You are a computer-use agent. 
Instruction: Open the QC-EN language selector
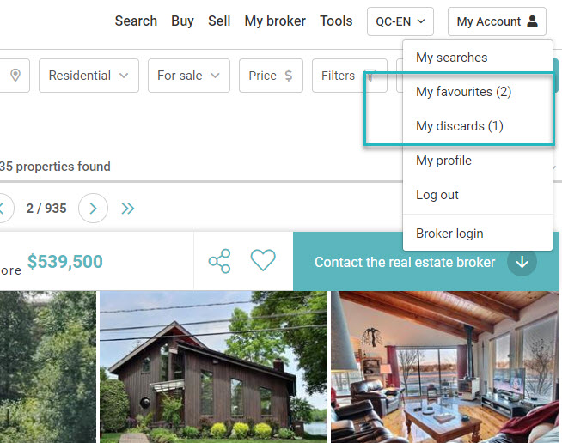point(400,21)
